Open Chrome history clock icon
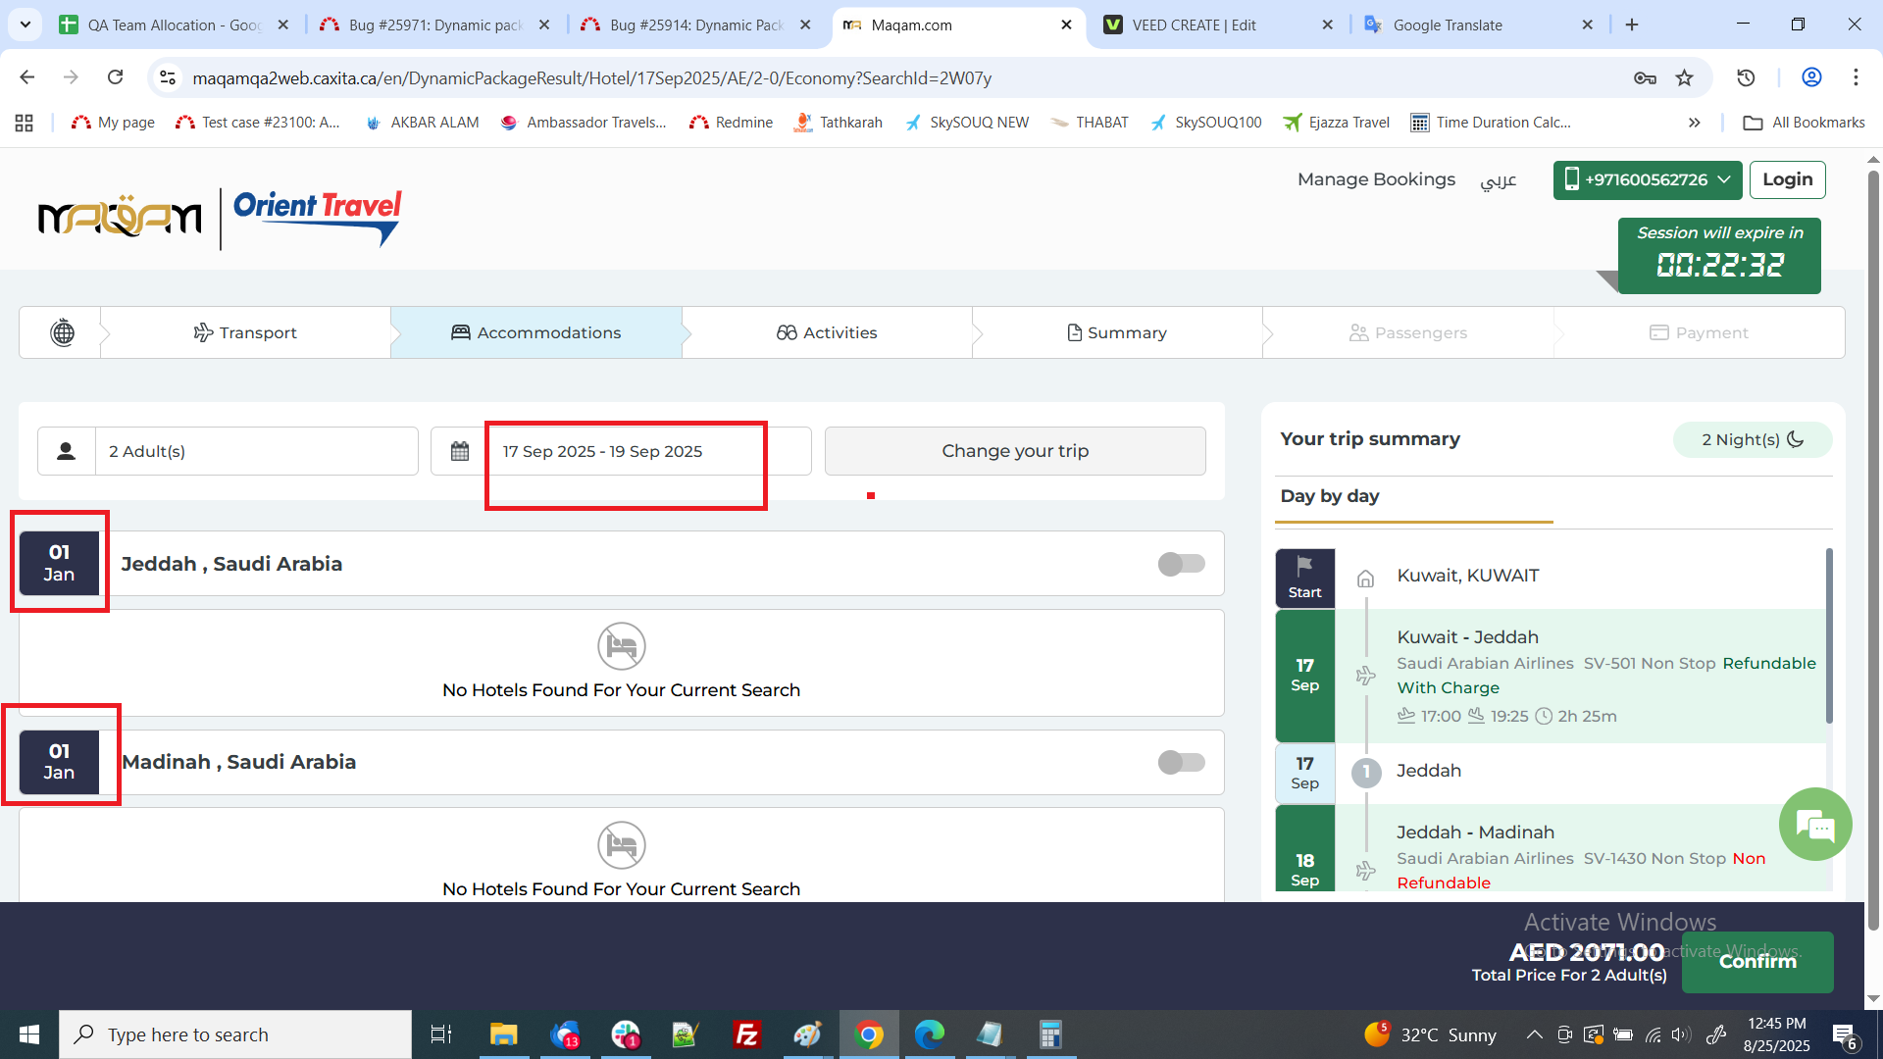The image size is (1883, 1059). point(1746,77)
